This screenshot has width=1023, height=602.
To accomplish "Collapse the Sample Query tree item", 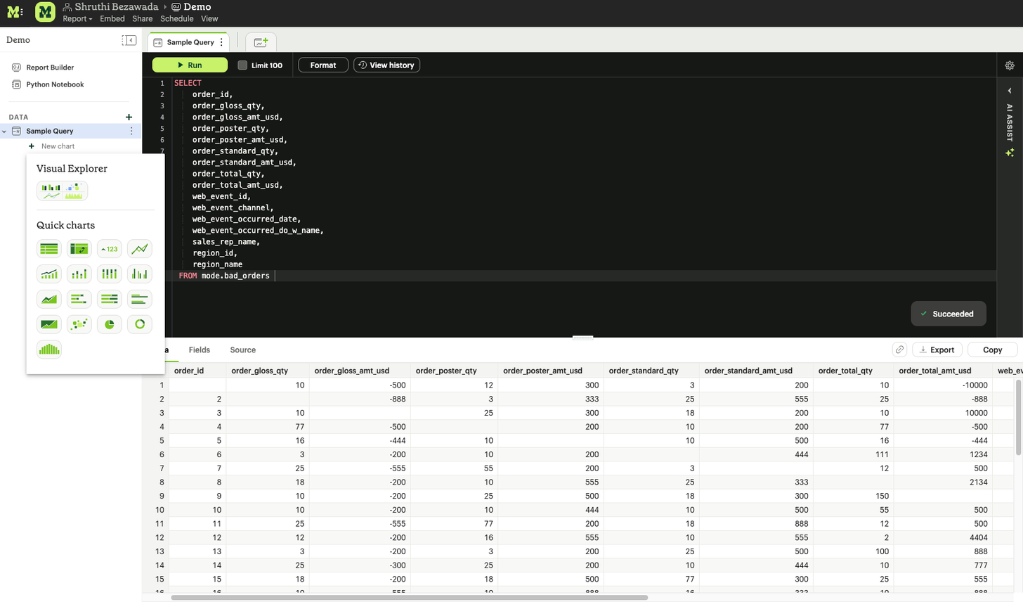I will (x=4, y=132).
